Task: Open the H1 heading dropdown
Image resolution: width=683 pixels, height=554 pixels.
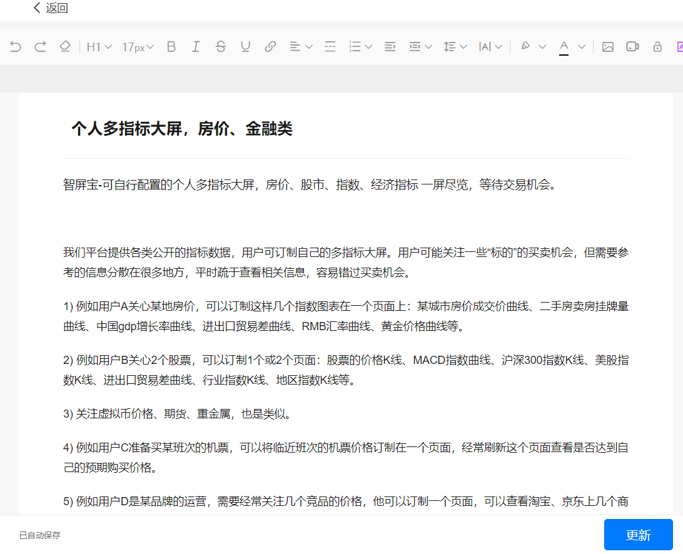Action: click(x=99, y=47)
